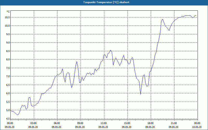Click the 10.05.20 date label
Image resolution: width=208 pixels, height=130 pixels.
[x=197, y=127]
